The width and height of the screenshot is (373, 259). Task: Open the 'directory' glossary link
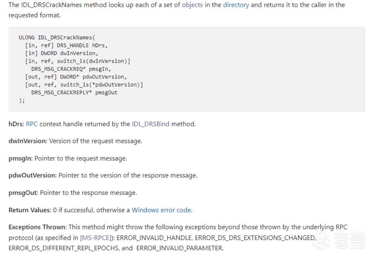pos(236,5)
